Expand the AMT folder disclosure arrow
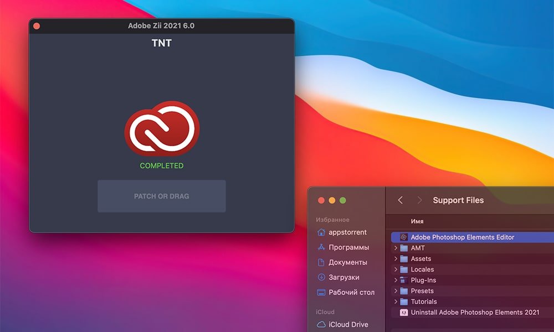The height and width of the screenshot is (332, 554). tap(396, 248)
